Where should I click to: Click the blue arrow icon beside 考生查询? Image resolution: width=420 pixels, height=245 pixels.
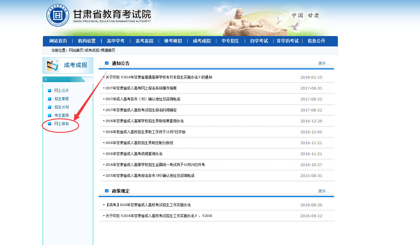(x=50, y=115)
